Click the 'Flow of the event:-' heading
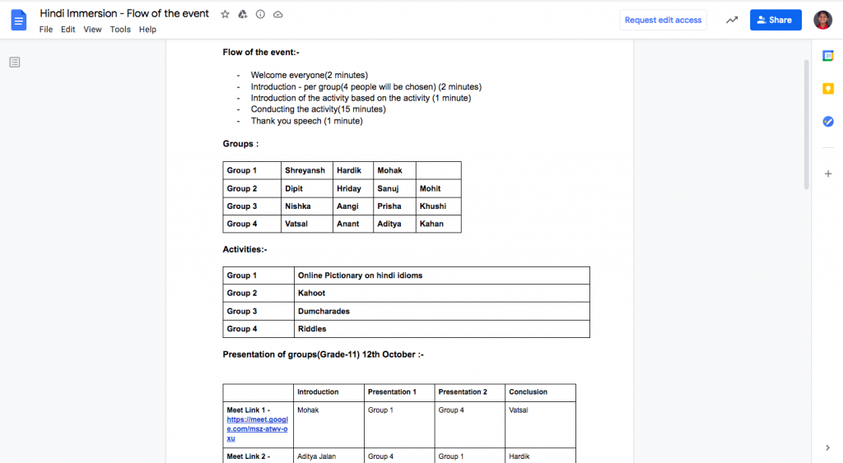This screenshot has height=463, width=843. tap(261, 52)
